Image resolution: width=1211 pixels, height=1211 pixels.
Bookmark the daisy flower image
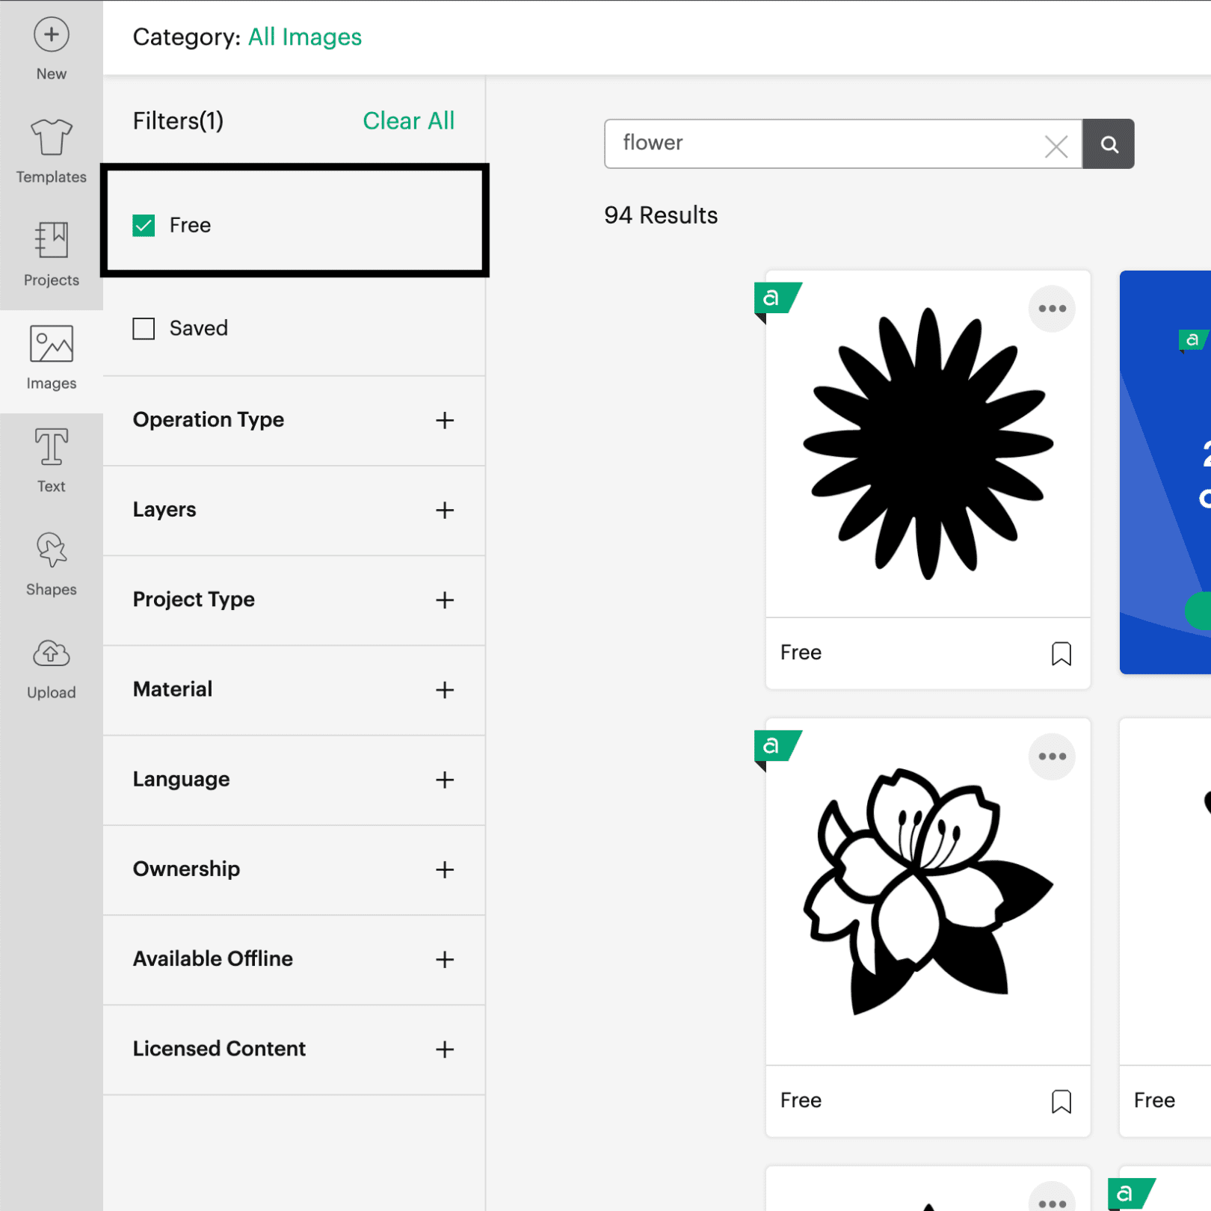pos(1061,653)
